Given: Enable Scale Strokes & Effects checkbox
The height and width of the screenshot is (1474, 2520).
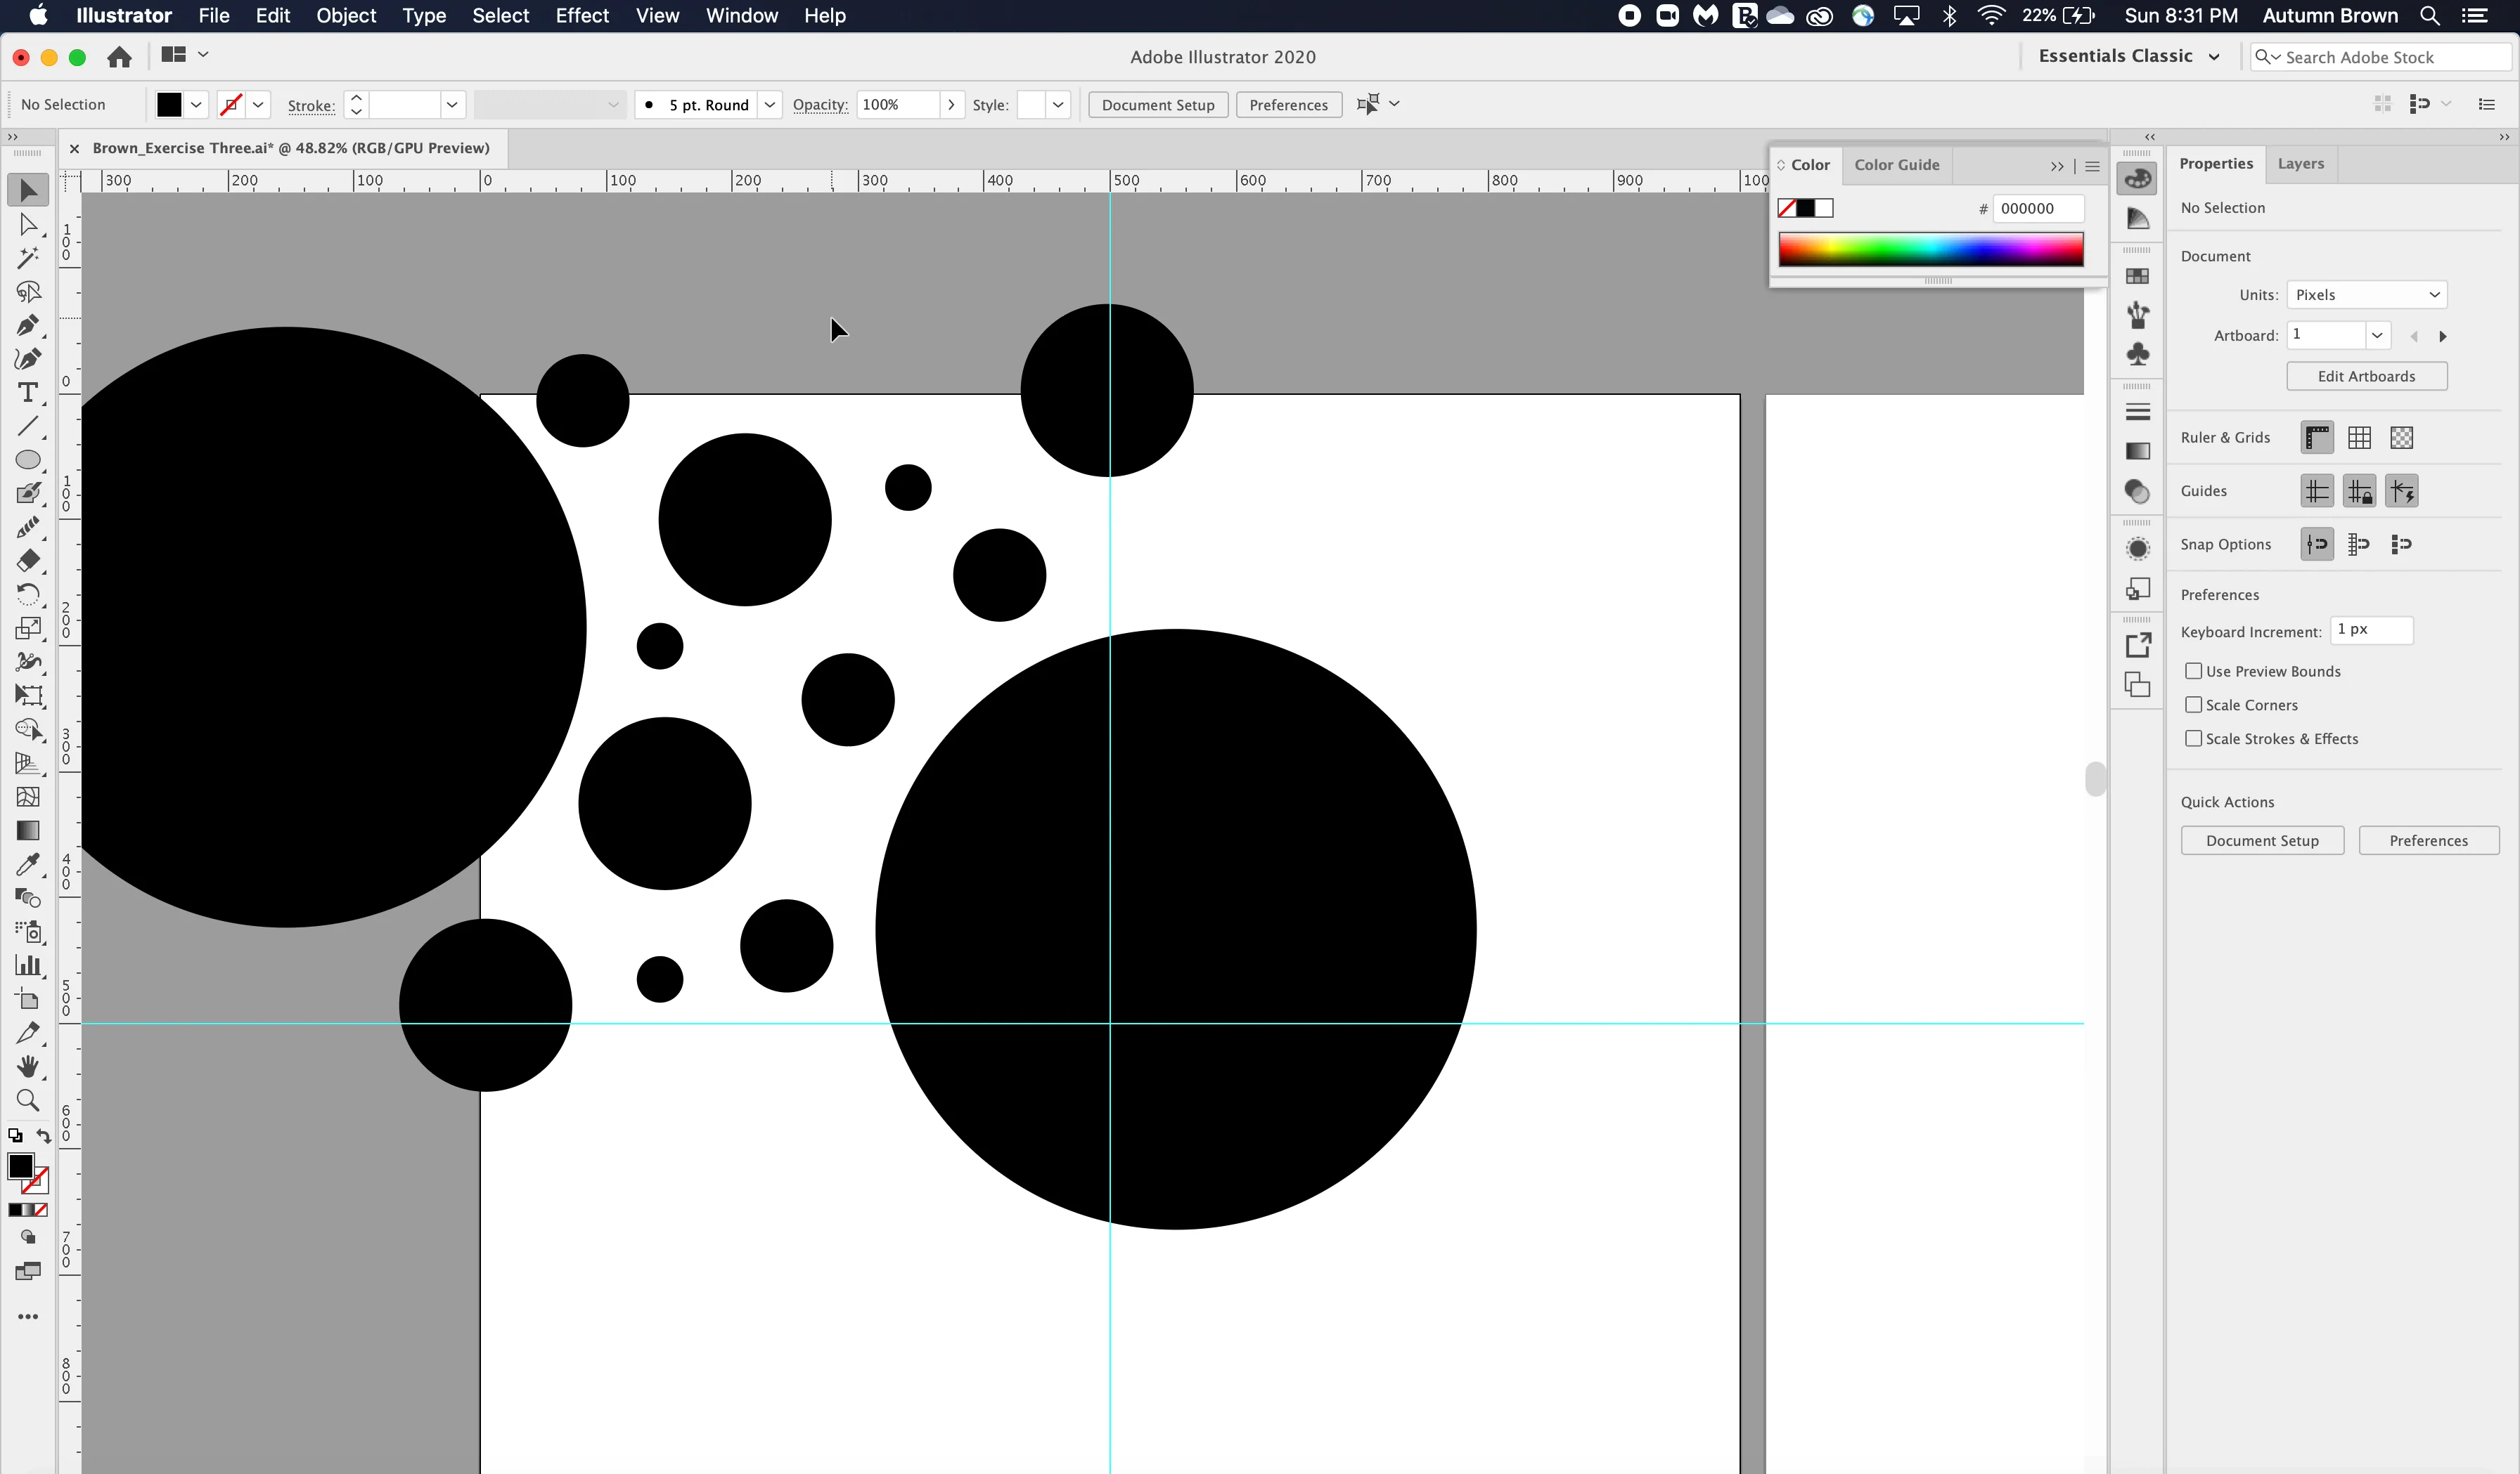Looking at the screenshot, I should click(2193, 738).
